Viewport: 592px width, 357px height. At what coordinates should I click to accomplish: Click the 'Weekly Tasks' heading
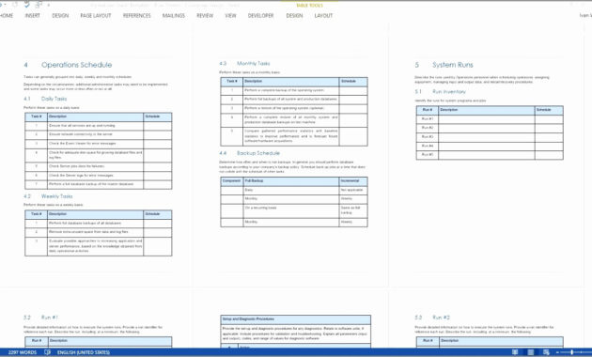(56, 196)
